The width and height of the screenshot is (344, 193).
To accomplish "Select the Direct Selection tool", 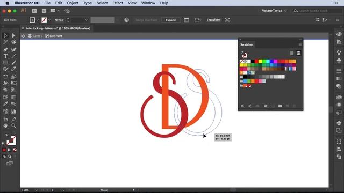I will [x=13, y=35].
